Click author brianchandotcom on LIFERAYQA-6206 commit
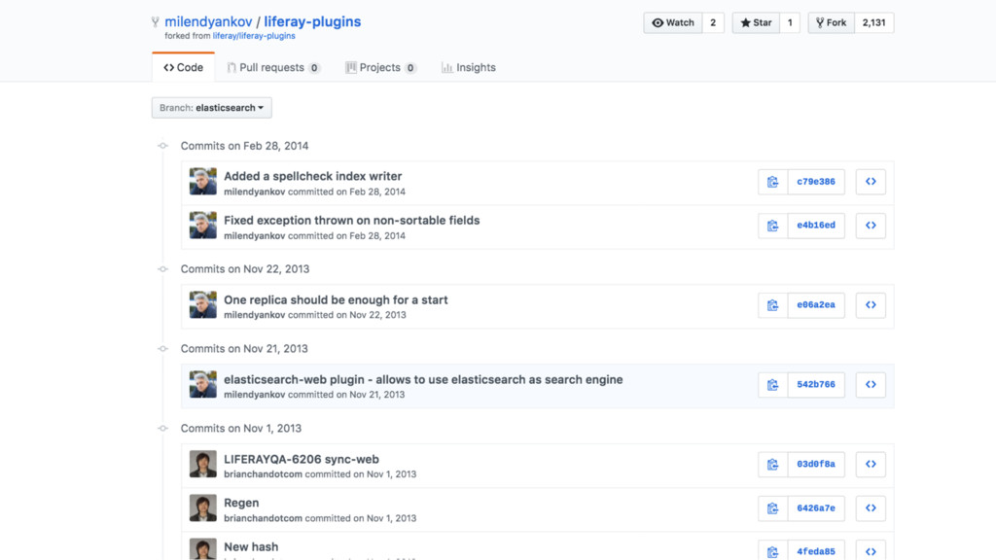Screen dimensions: 996x560 tap(263, 474)
